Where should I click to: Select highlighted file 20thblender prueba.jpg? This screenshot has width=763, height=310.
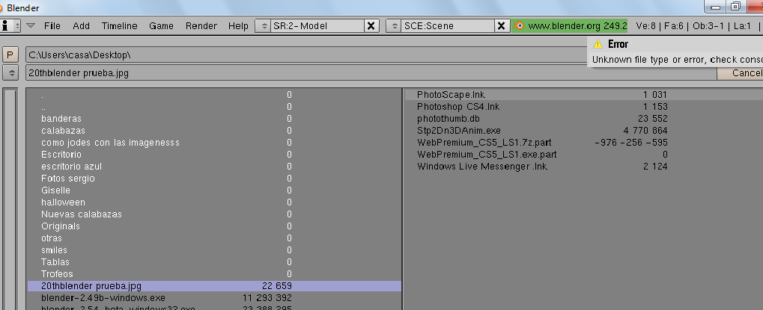214,286
